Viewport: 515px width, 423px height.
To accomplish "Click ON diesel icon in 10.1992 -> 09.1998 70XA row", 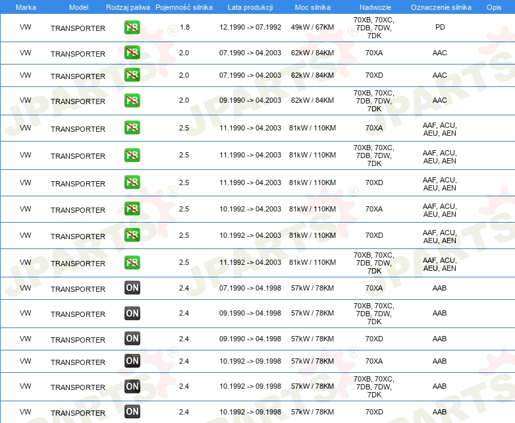I will pyautogui.click(x=132, y=361).
